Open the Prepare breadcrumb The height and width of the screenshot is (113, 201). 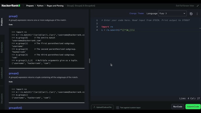(x=30, y=6)
